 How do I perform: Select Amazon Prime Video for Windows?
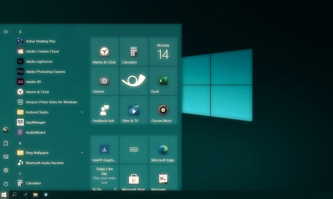click(51, 102)
